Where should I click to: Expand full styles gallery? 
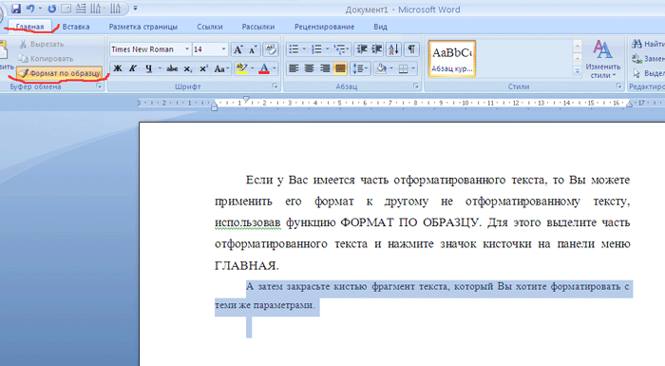coord(578,72)
